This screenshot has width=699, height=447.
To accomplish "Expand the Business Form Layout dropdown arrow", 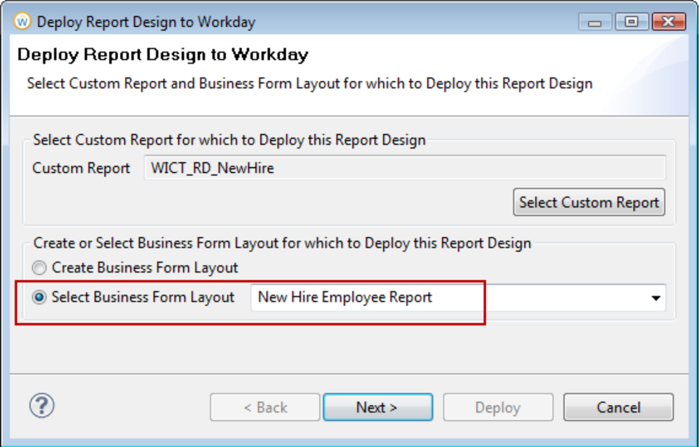I will [x=656, y=298].
